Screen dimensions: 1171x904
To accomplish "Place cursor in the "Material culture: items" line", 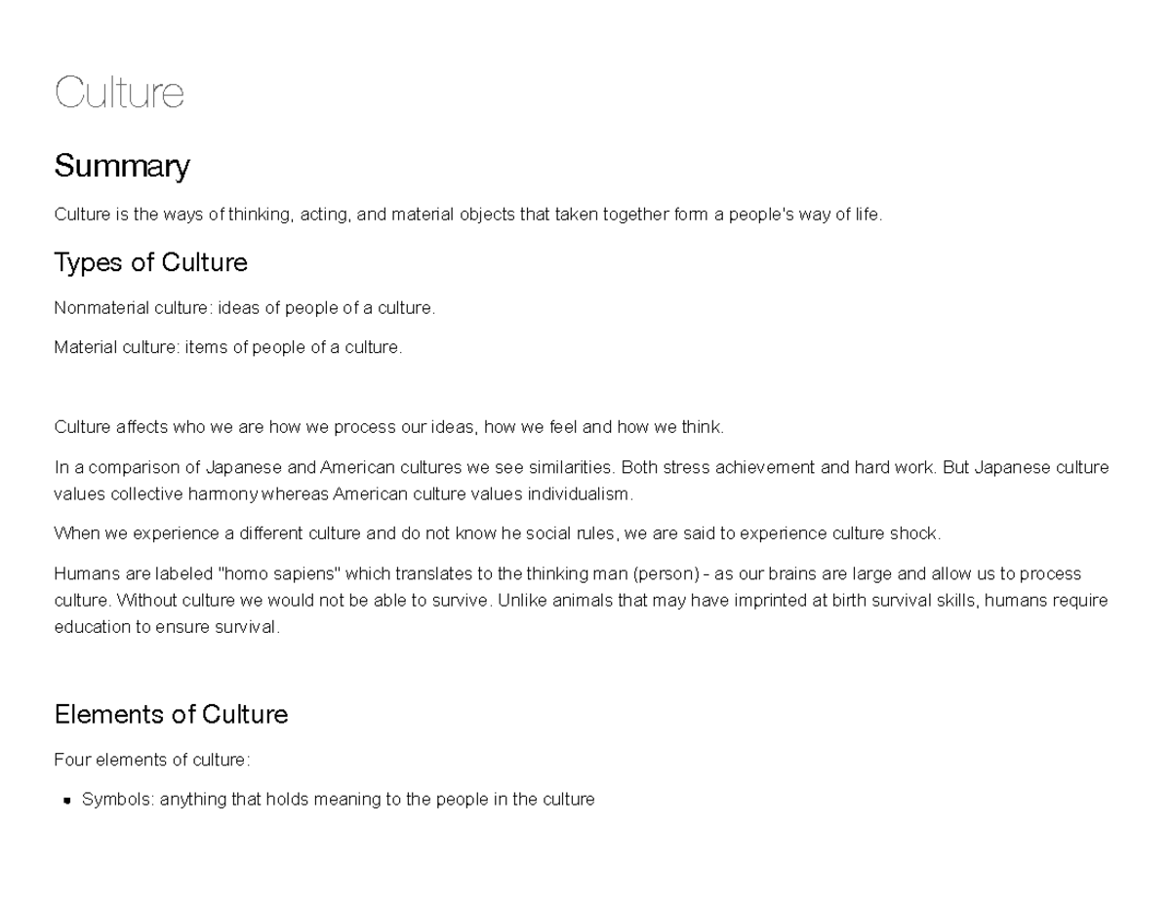I will [227, 347].
